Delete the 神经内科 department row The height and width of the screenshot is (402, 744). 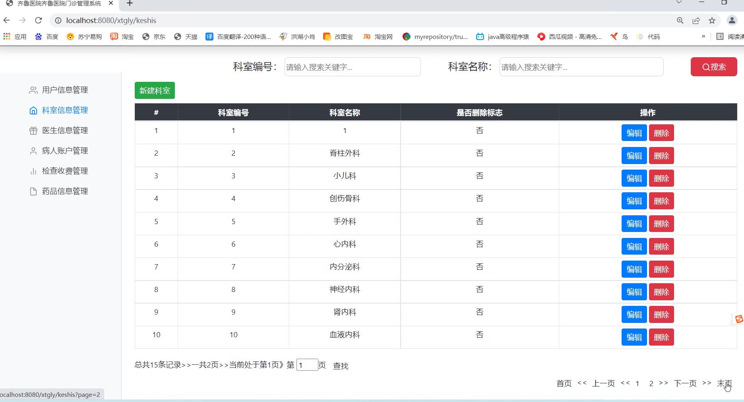click(x=661, y=292)
